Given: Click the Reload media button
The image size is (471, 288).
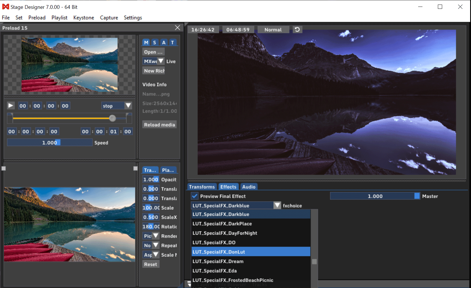Looking at the screenshot, I should pos(159,124).
